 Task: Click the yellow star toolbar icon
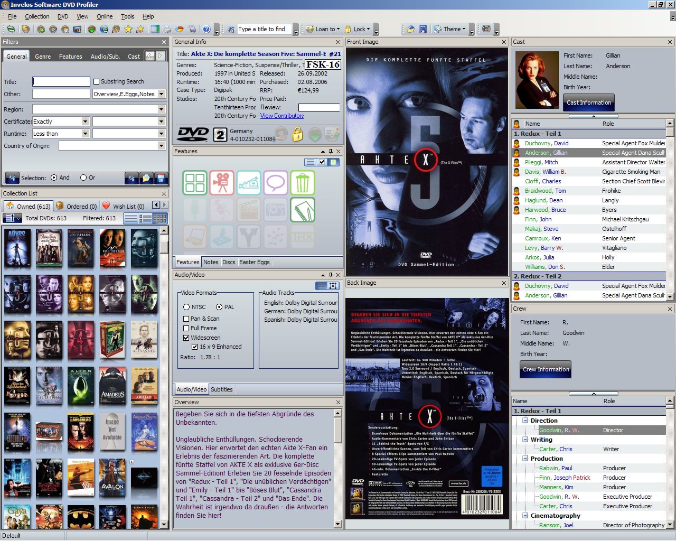(128, 29)
